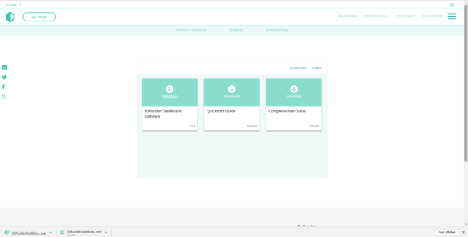The width and height of the screenshot is (468, 237).
Task: Expand first downloaded exe file options chevron
Action: click(x=51, y=233)
